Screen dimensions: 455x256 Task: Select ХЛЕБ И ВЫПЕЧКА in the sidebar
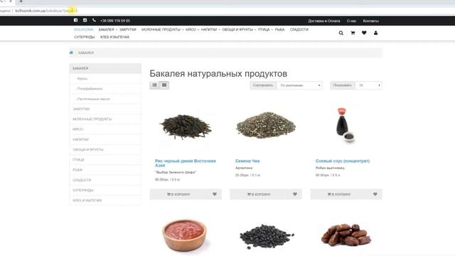[105, 201]
